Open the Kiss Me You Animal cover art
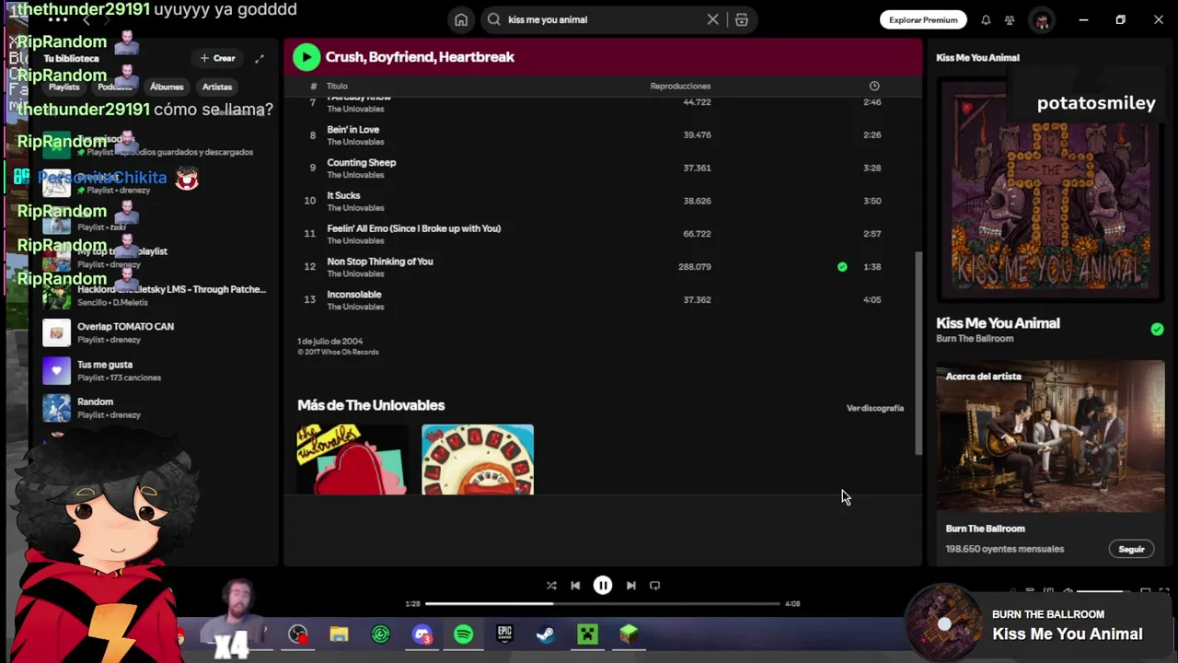The image size is (1178, 663). click(1050, 191)
